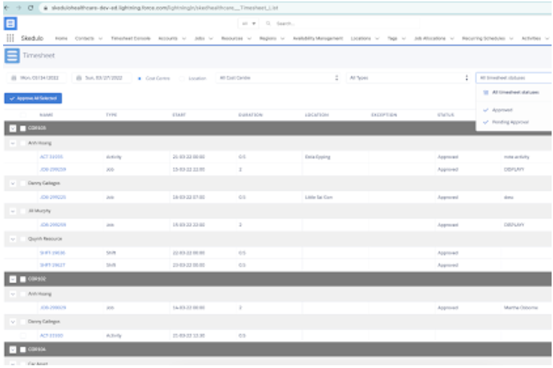
Task: Open the JOB link with Little Sai Gon location
Action: pyautogui.click(x=53, y=197)
